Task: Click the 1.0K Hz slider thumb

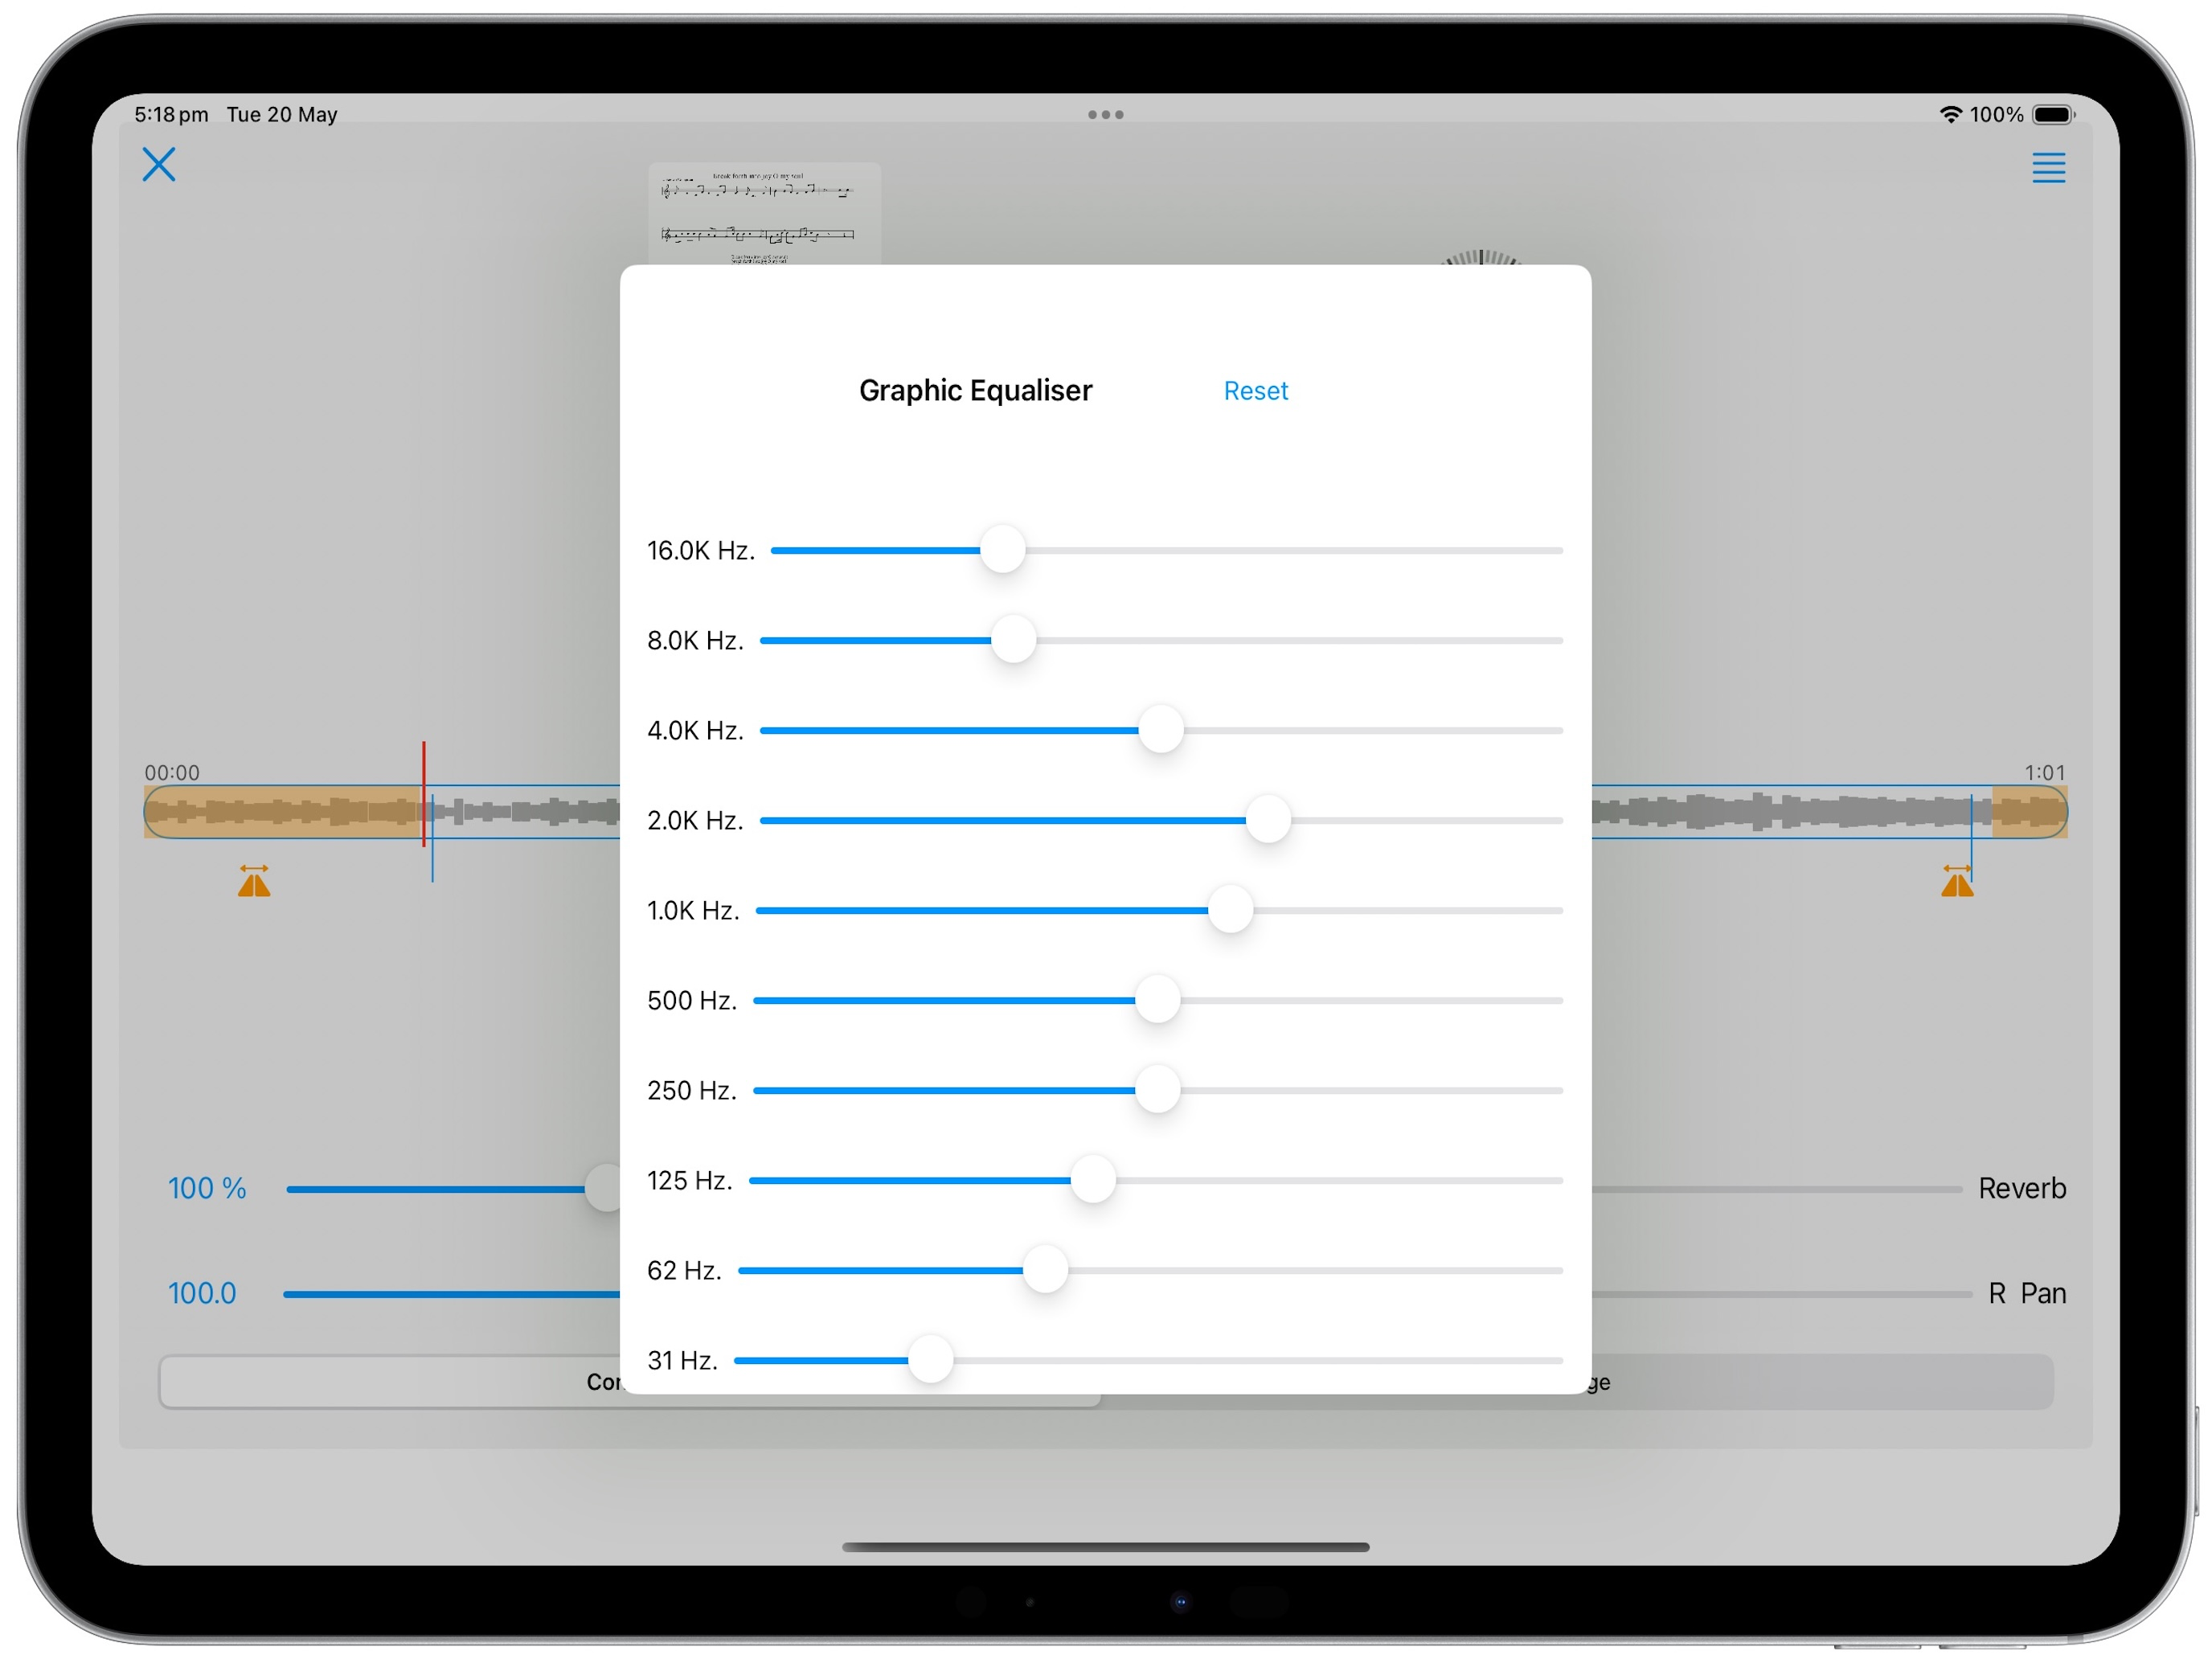Action: point(1230,910)
